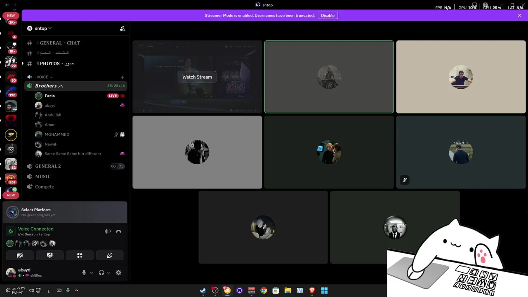The width and height of the screenshot is (528, 297).
Task: Open Voicemeeter from taskbar
Action: (252, 291)
